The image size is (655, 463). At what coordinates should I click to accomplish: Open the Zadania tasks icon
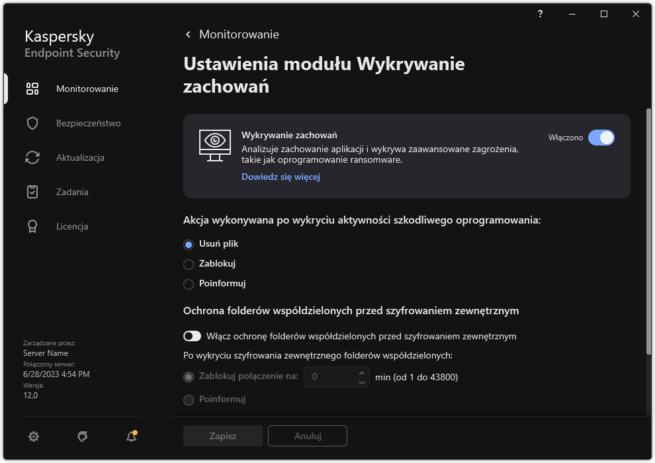click(x=32, y=192)
